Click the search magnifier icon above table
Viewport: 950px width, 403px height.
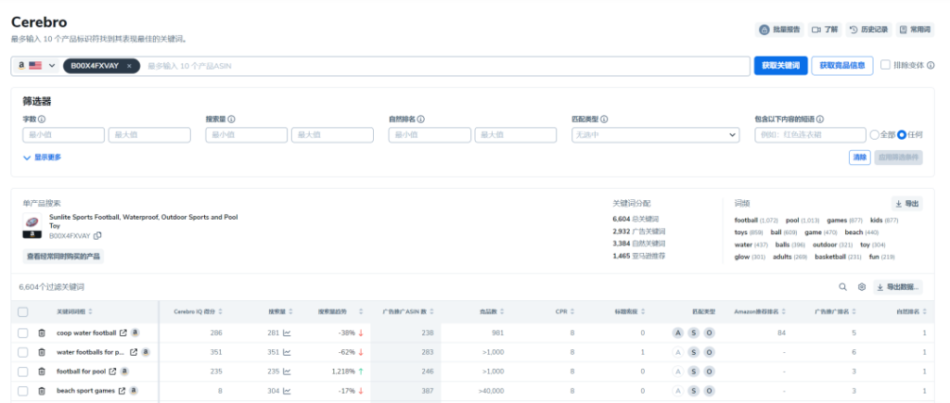[842, 287]
